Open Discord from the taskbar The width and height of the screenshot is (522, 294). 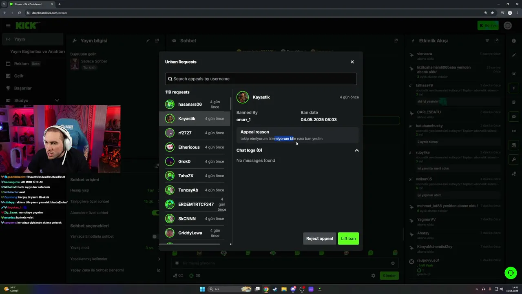pyautogui.click(x=293, y=289)
